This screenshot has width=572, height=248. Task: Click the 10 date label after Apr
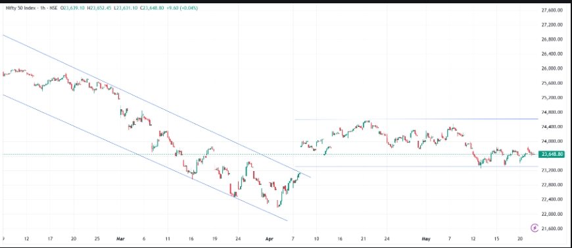pyautogui.click(x=316, y=239)
